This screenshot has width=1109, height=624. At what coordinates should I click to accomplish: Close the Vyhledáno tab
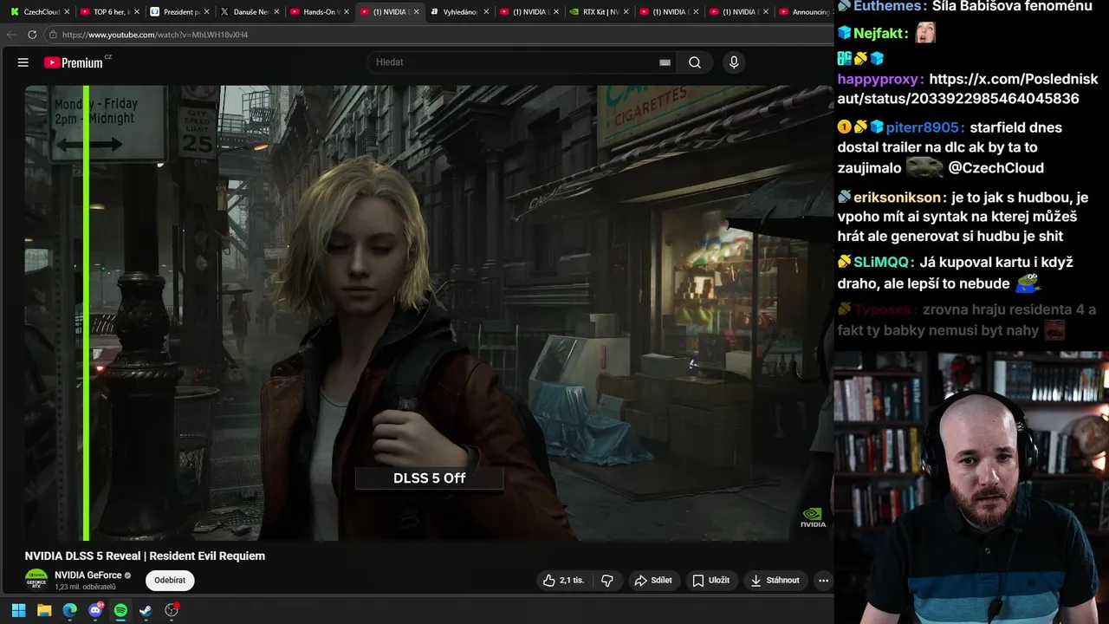coord(486,12)
